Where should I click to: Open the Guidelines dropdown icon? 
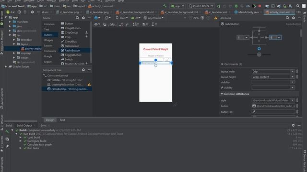tap(154, 24)
